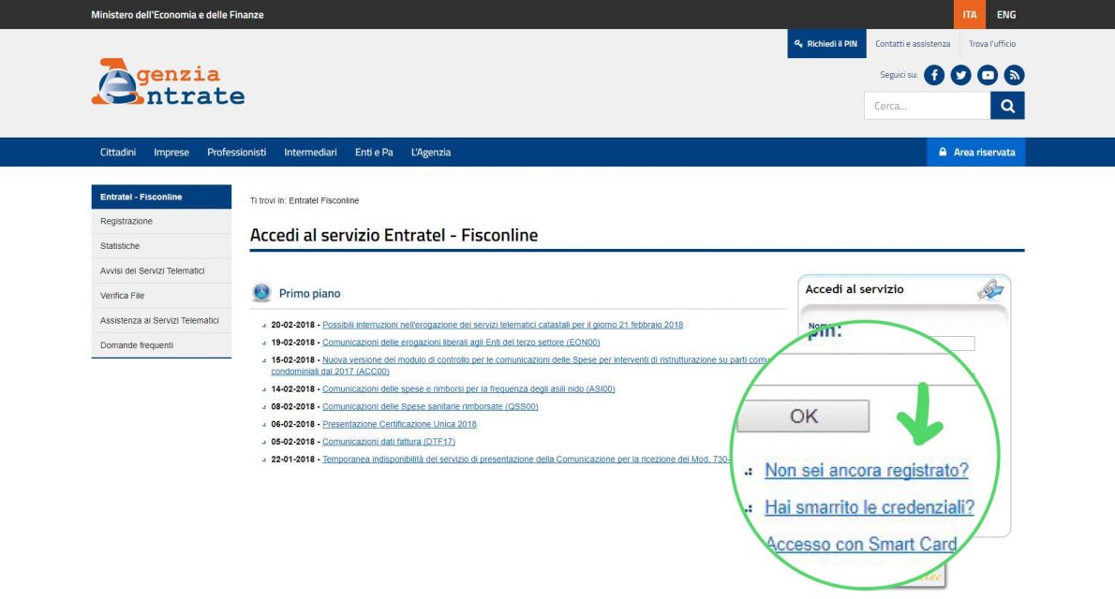Viewport: 1115px width, 599px height.
Task: Open Assistenza ai Servizi Telematici
Action: pyautogui.click(x=161, y=320)
